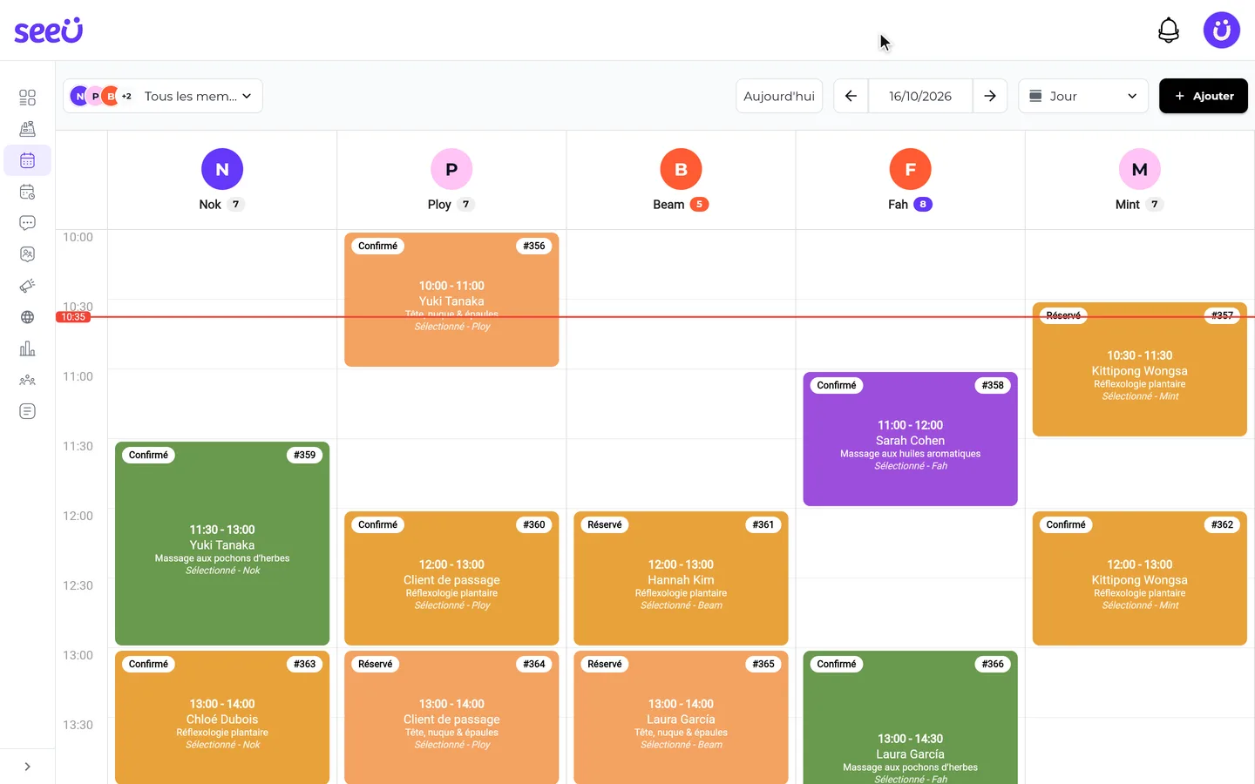Click Beam's appointment count badge 5
Screen dimensions: 1255x784
pos(699,205)
